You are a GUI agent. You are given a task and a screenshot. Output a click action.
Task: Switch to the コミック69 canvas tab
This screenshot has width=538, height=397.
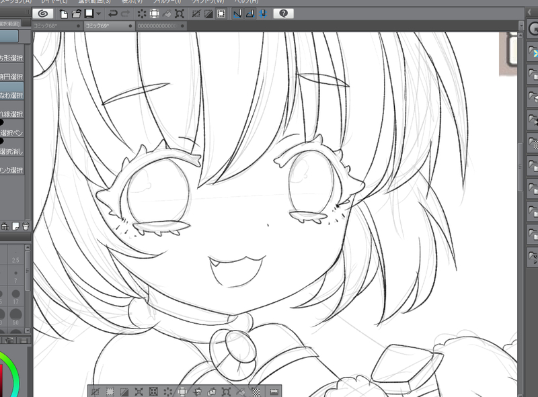point(109,26)
